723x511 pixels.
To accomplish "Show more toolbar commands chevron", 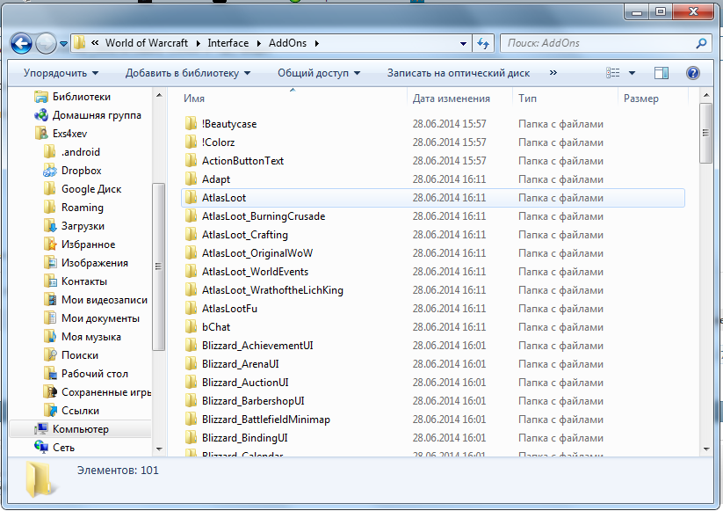I will tap(553, 72).
